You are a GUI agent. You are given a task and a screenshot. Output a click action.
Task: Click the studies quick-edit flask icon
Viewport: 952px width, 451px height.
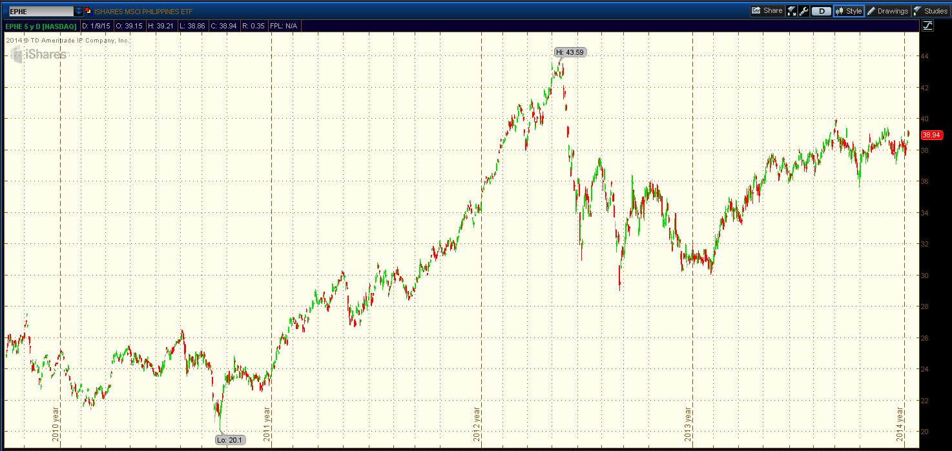coord(792,11)
